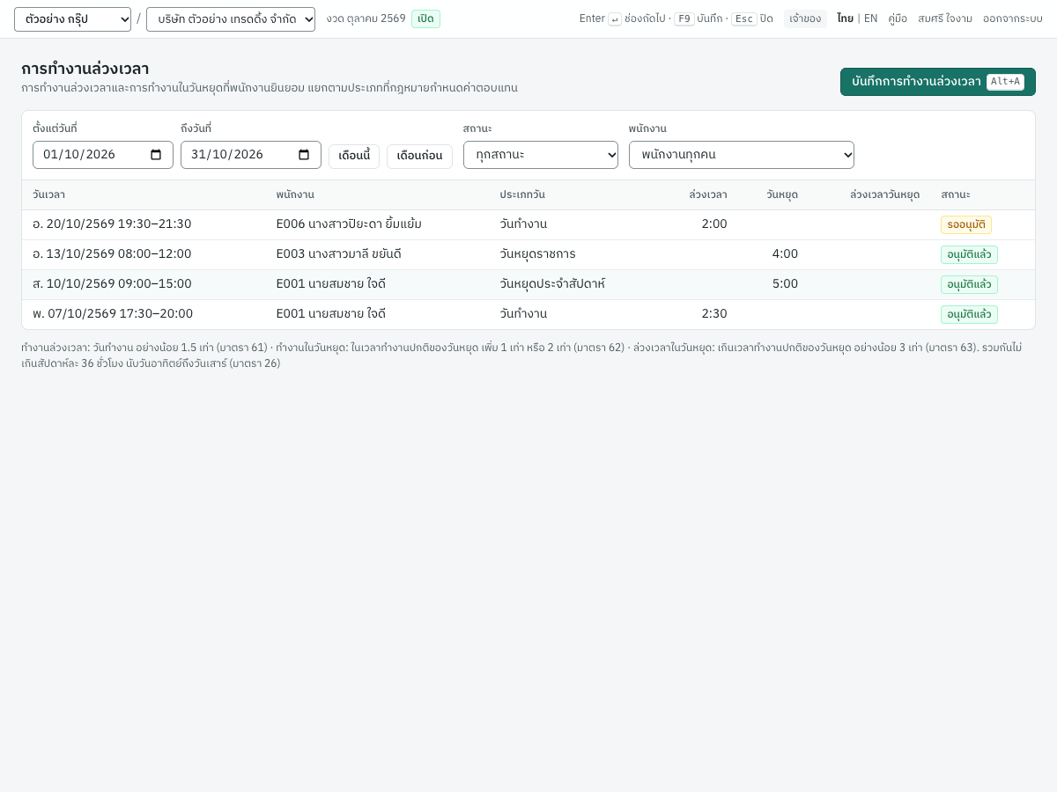Click the holiday hours value 4:00
This screenshot has height=792, width=1057.
click(785, 254)
